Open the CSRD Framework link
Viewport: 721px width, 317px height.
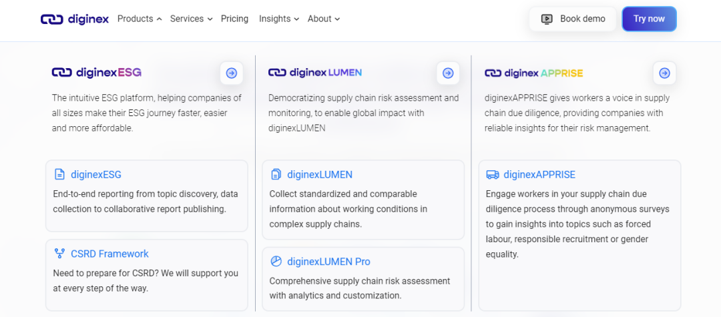[x=110, y=254]
